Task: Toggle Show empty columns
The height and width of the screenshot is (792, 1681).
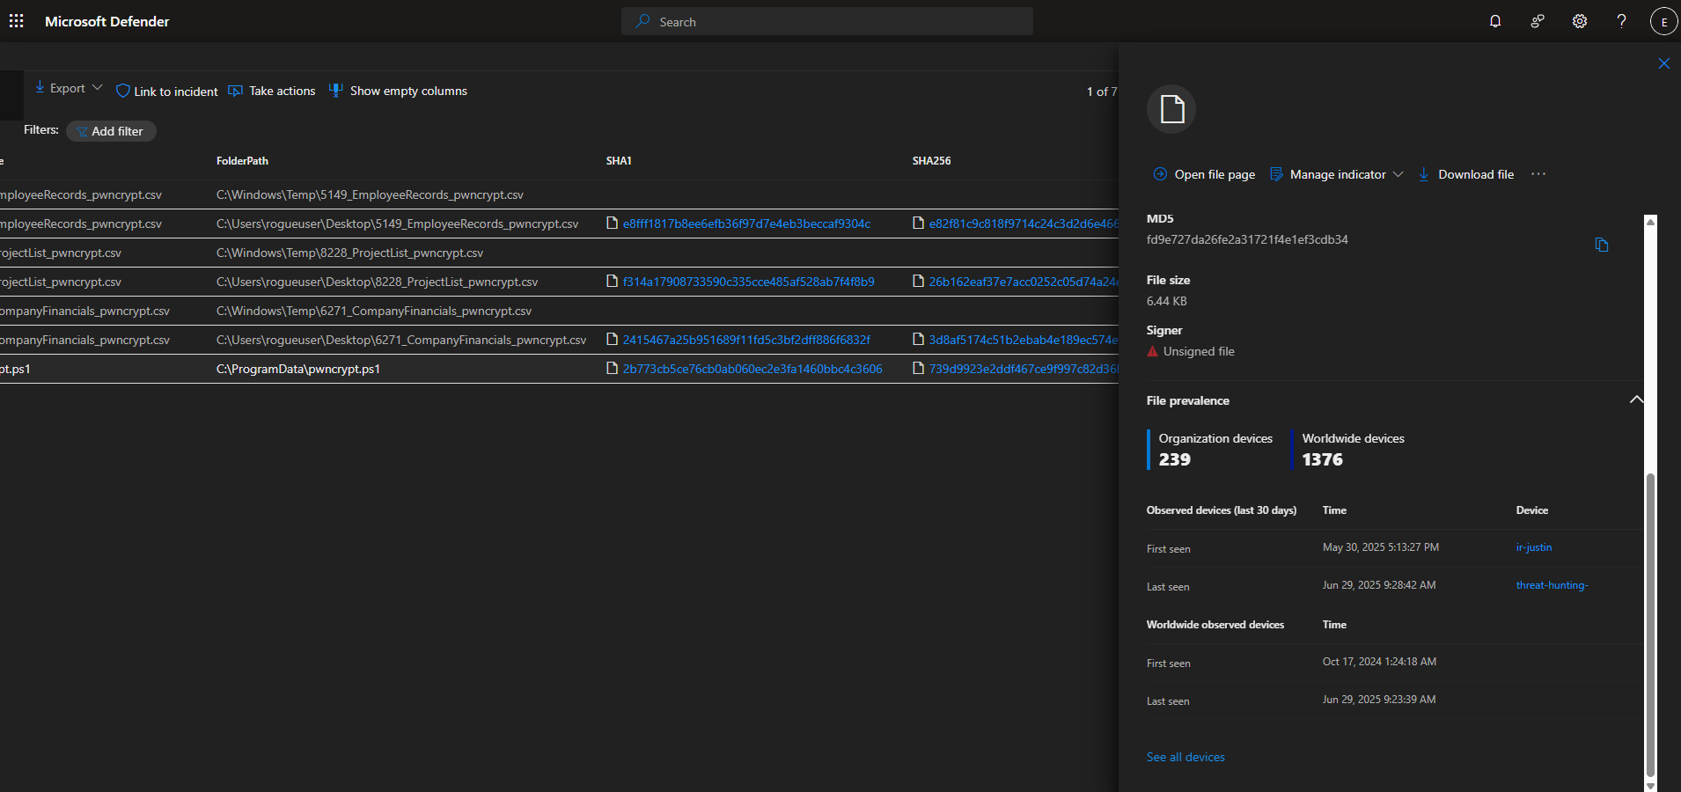Action: 398,91
